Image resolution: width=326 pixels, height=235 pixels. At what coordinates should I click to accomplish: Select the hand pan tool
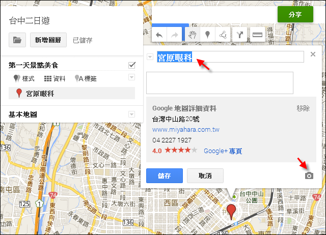point(193,35)
